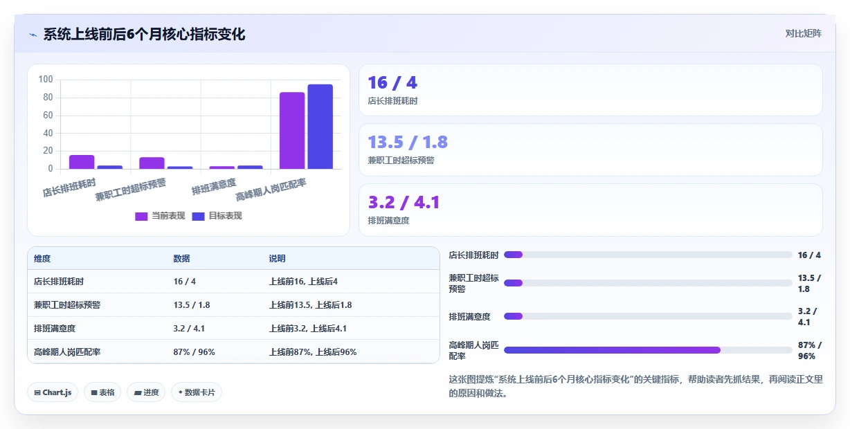850x429 pixels.
Task: Click the 排班满意度 progress bar
Action: click(x=648, y=316)
